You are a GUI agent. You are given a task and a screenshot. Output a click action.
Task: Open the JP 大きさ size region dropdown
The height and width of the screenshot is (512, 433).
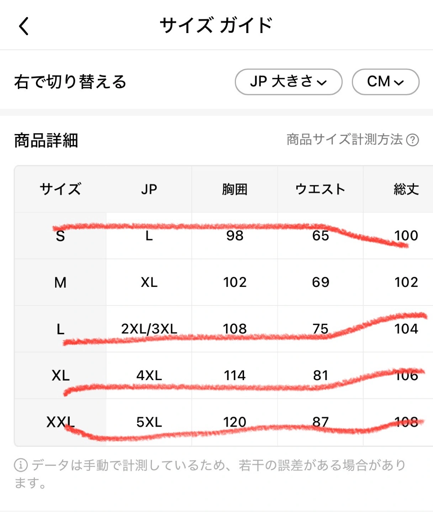pos(289,82)
